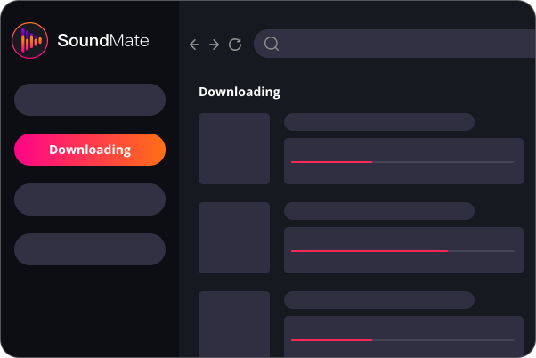This screenshot has height=358, width=536.
Task: Click the first download's title bar
Action: click(379, 122)
